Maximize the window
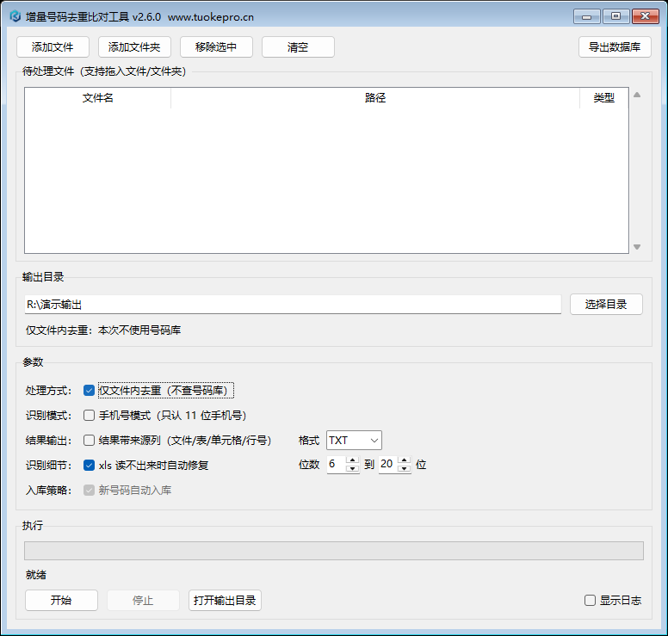668x636 pixels. point(616,16)
